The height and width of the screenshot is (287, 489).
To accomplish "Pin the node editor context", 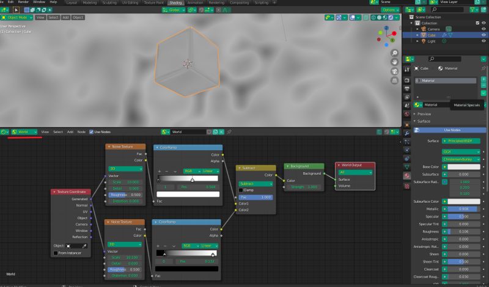I will click(x=229, y=132).
